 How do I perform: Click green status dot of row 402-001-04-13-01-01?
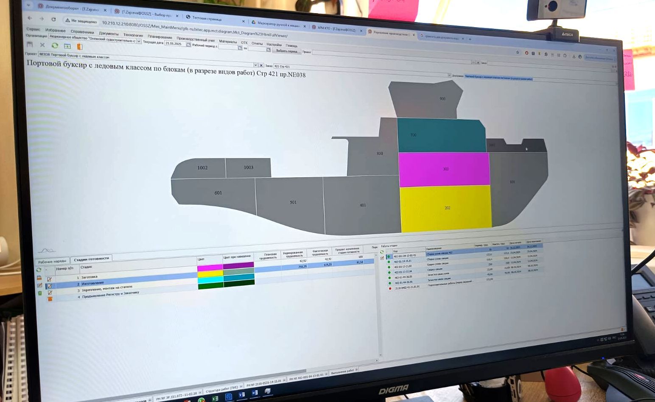click(x=389, y=257)
